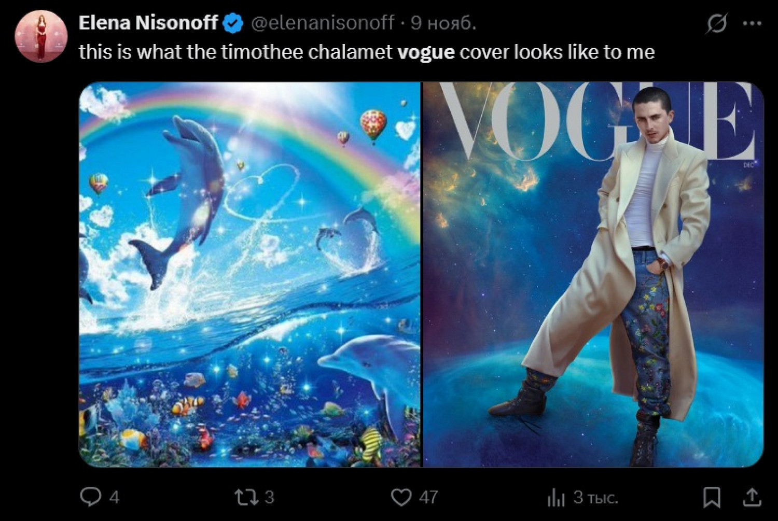
Task: Open the dolphin and rainbow image
Action: pos(249,274)
